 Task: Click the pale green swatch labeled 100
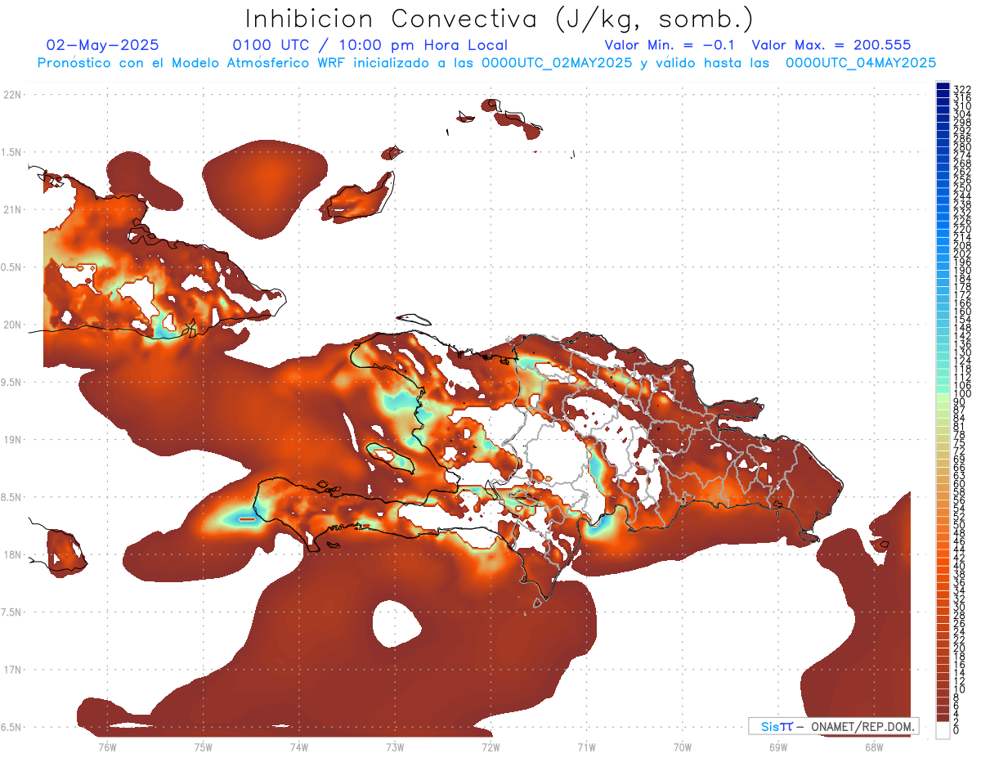(943, 396)
